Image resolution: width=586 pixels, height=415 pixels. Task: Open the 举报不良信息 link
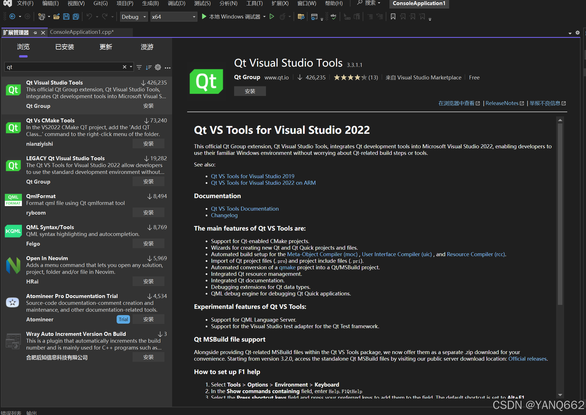(x=548, y=103)
